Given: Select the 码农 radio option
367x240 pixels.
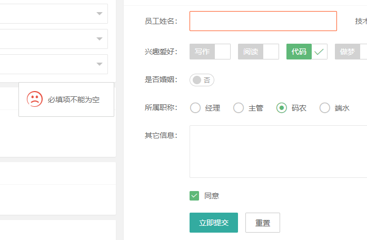Looking at the screenshot, I should (x=282, y=108).
